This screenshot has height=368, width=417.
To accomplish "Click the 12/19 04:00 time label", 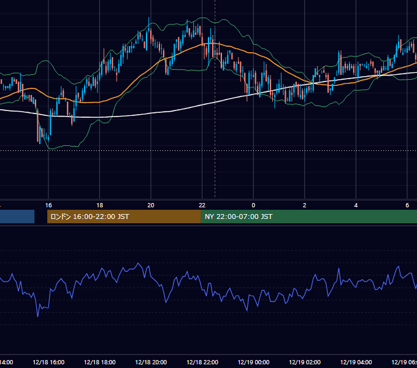I will [x=356, y=362].
